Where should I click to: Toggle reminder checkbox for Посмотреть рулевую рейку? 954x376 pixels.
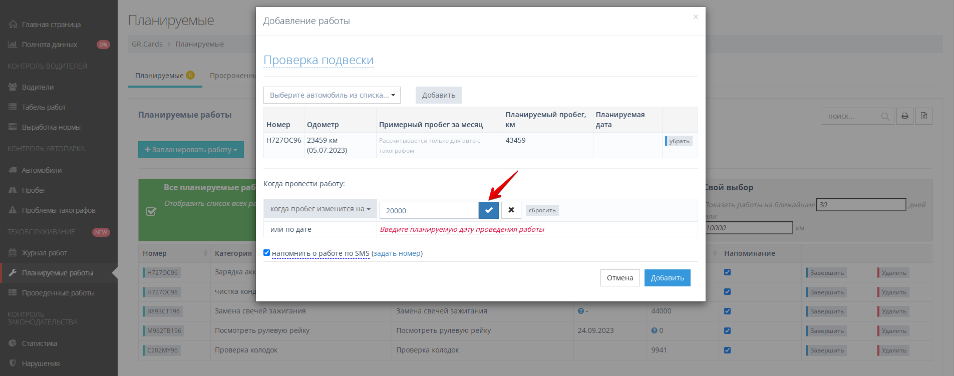[727, 331]
